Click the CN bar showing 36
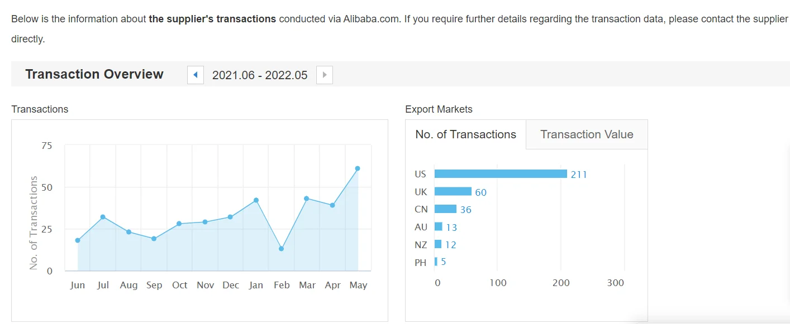790x324 pixels. click(445, 209)
